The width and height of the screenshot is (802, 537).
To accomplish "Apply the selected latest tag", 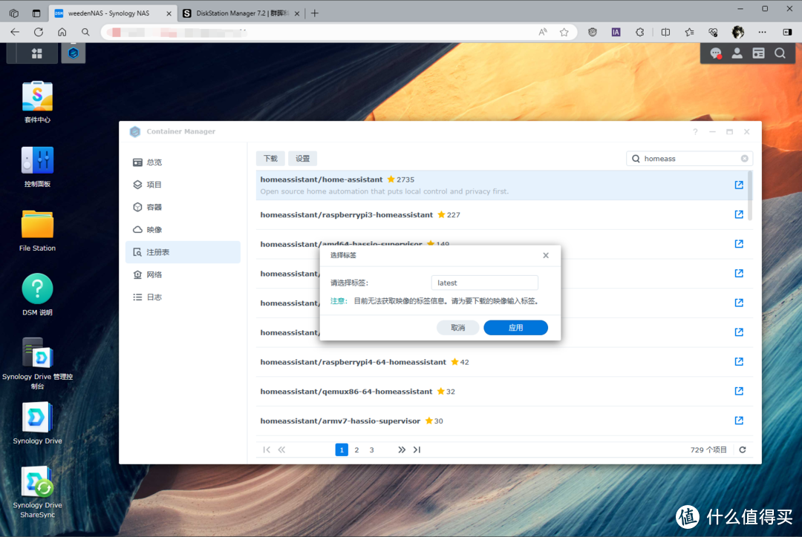I will point(515,328).
